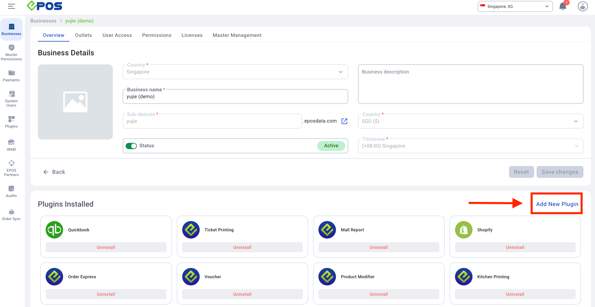Viewport: 595px width, 307px height.
Task: Uninstall the Quickbook plugin
Action: [x=106, y=247]
